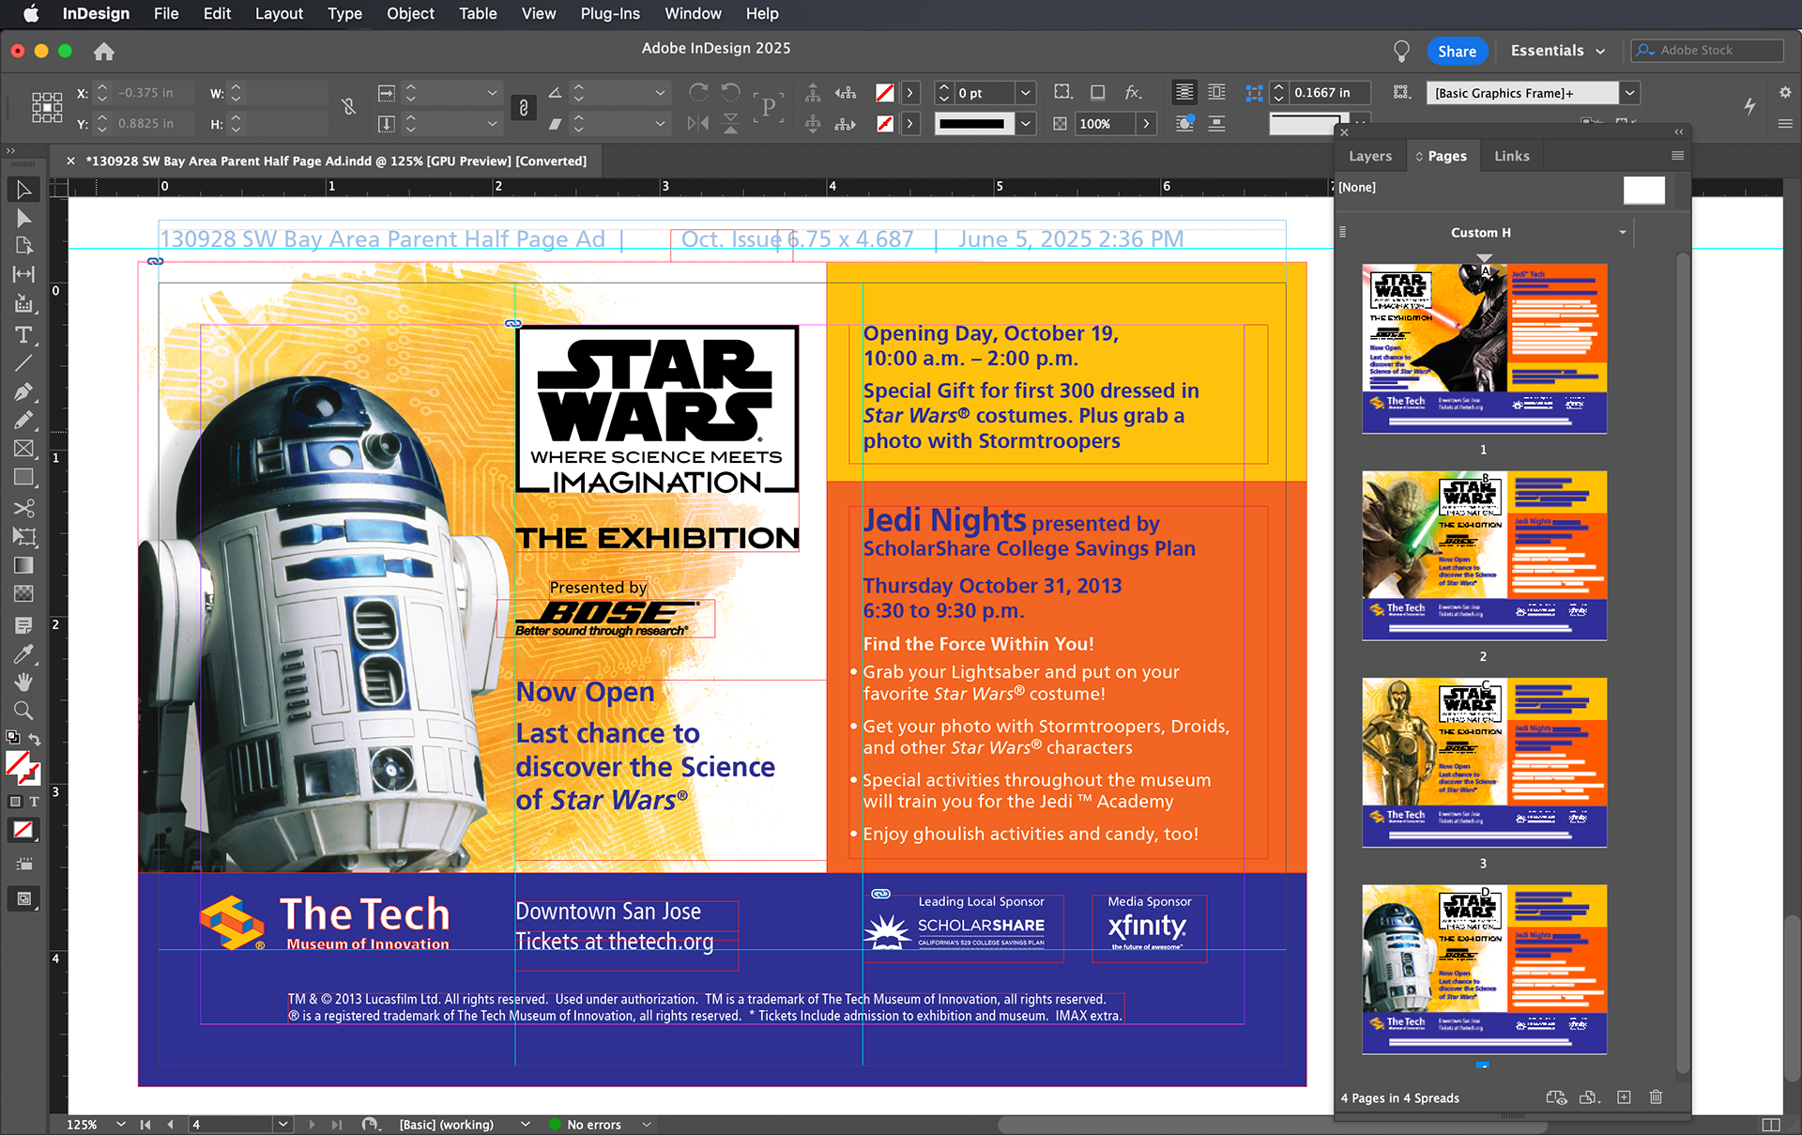Toggle constrain proportions for width and height
Image resolution: width=1802 pixels, height=1135 pixels.
(x=349, y=107)
